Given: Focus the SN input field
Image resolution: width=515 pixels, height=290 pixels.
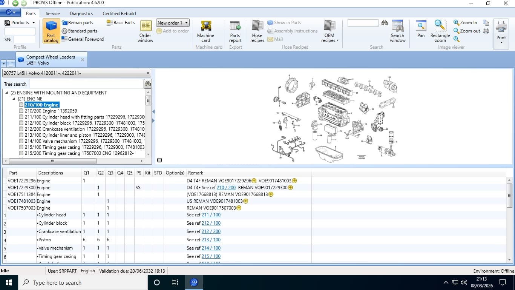Looking at the screenshot, I should click(x=25, y=39).
